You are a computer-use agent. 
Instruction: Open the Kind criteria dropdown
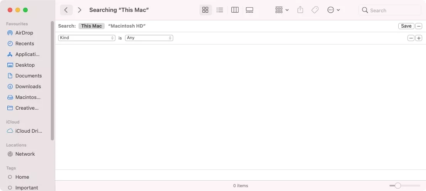(x=87, y=38)
